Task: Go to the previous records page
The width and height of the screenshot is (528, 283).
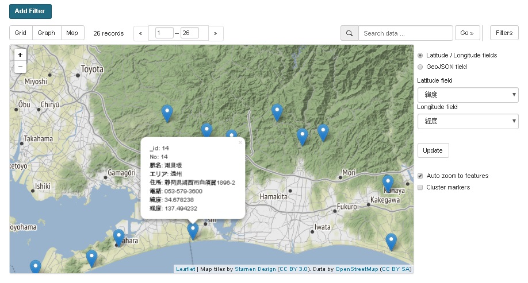Action: 141,33
